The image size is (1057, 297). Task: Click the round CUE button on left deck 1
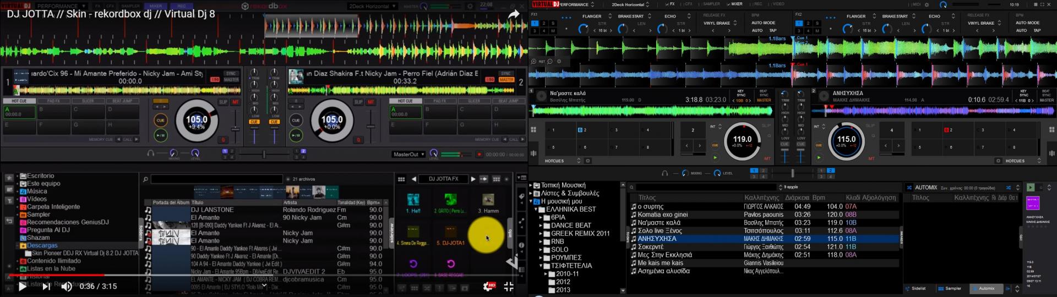tap(160, 120)
